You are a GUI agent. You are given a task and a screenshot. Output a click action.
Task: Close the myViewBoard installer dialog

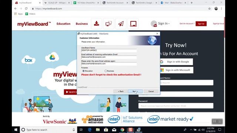(x=157, y=34)
